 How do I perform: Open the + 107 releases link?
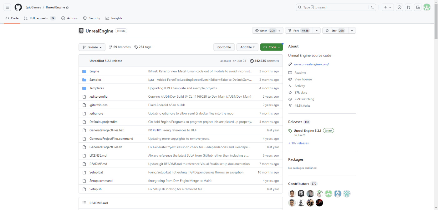pyautogui.click(x=298, y=143)
